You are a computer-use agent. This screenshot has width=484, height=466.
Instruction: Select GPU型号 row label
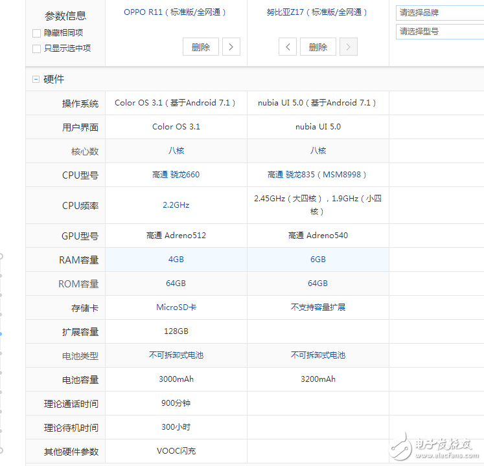[80, 236]
